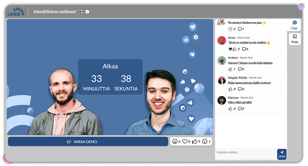Image resolution: width=308 pixels, height=166 pixels.
Task: Click the laughing emoji reaction button
Action: 175,141
